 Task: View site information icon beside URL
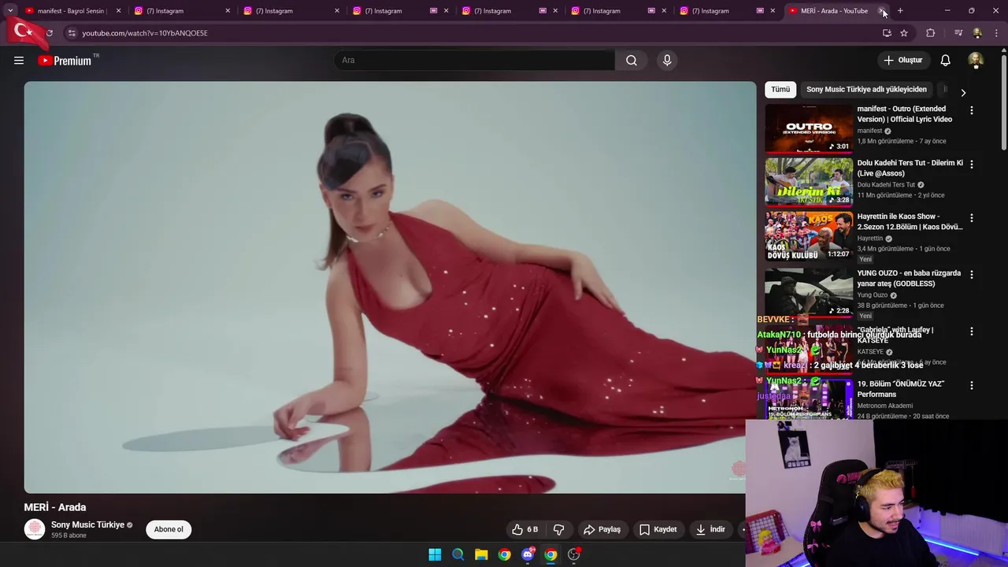[x=72, y=33]
